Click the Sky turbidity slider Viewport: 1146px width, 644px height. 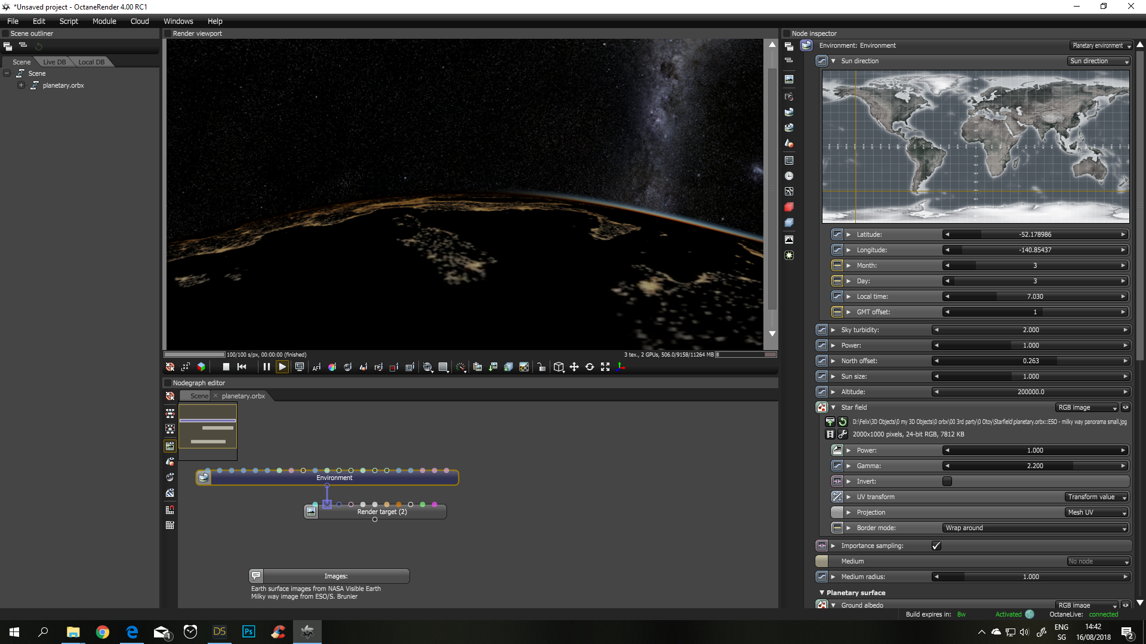click(x=1031, y=330)
